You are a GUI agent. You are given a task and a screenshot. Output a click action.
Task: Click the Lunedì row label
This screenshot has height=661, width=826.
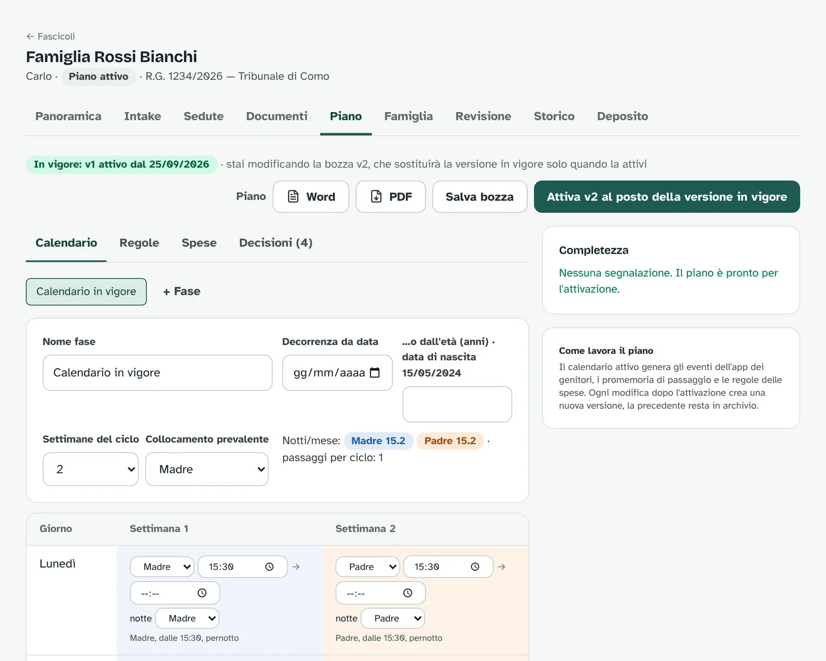click(x=58, y=564)
